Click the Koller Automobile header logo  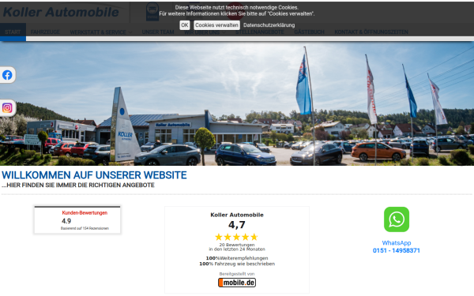(x=61, y=12)
